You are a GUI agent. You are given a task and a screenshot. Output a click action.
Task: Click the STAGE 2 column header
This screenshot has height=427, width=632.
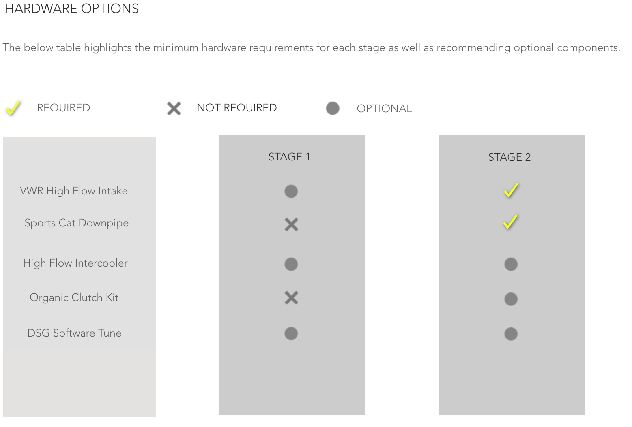coord(509,157)
